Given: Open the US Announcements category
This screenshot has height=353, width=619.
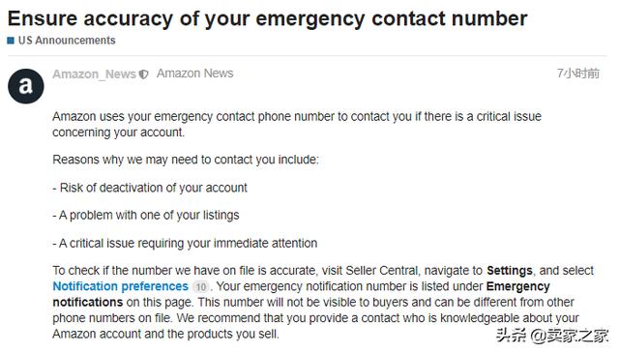Looking at the screenshot, I should [x=67, y=41].
